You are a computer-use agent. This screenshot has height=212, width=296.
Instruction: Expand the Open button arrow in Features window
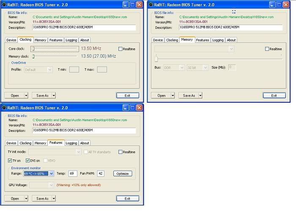pos(26,198)
